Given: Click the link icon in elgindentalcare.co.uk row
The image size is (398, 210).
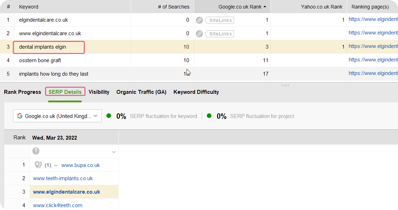Looking at the screenshot, I should [x=199, y=20].
